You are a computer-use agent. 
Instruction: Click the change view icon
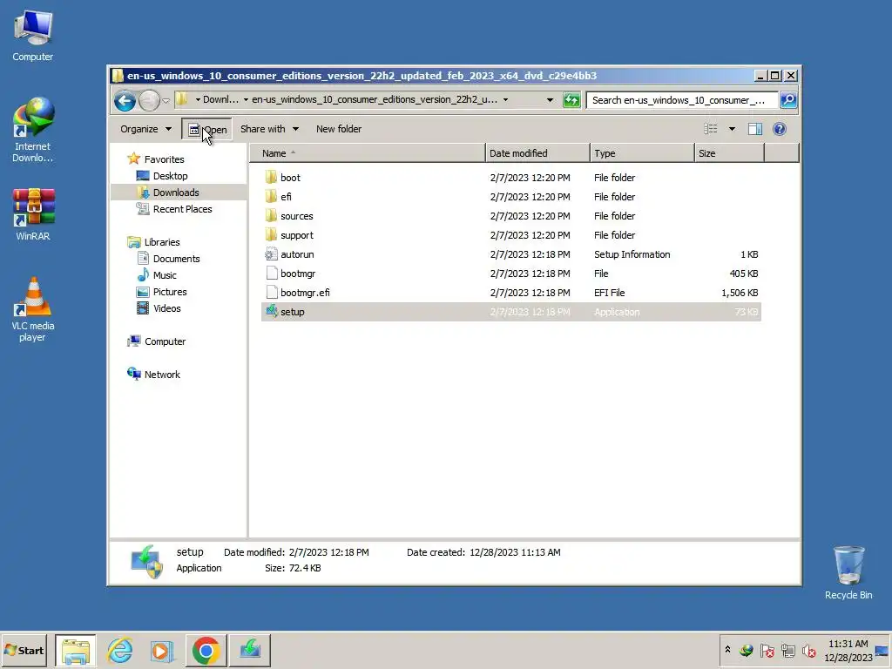tap(711, 129)
